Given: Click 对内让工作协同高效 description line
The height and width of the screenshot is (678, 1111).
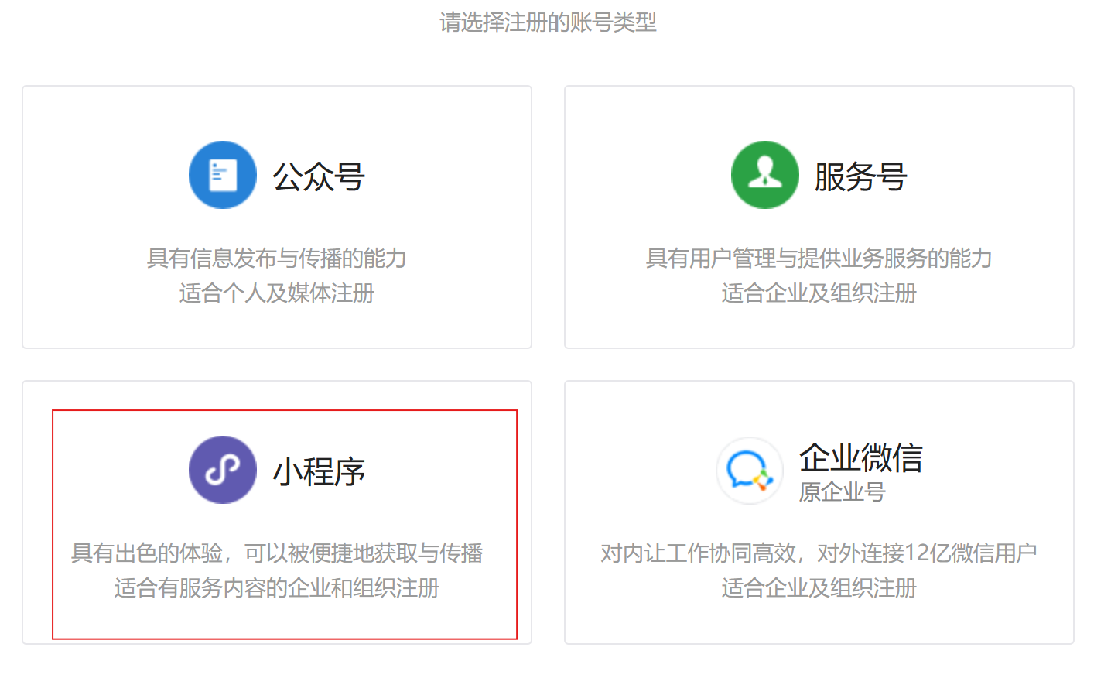Looking at the screenshot, I should pyautogui.click(x=819, y=553).
